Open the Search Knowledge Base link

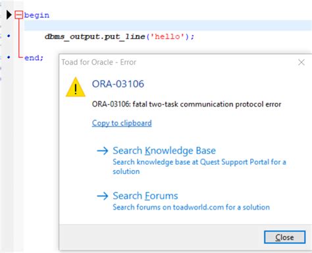click(164, 151)
